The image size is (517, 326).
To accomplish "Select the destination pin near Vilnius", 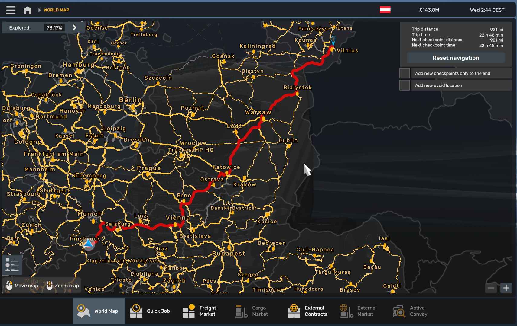I will (x=333, y=40).
